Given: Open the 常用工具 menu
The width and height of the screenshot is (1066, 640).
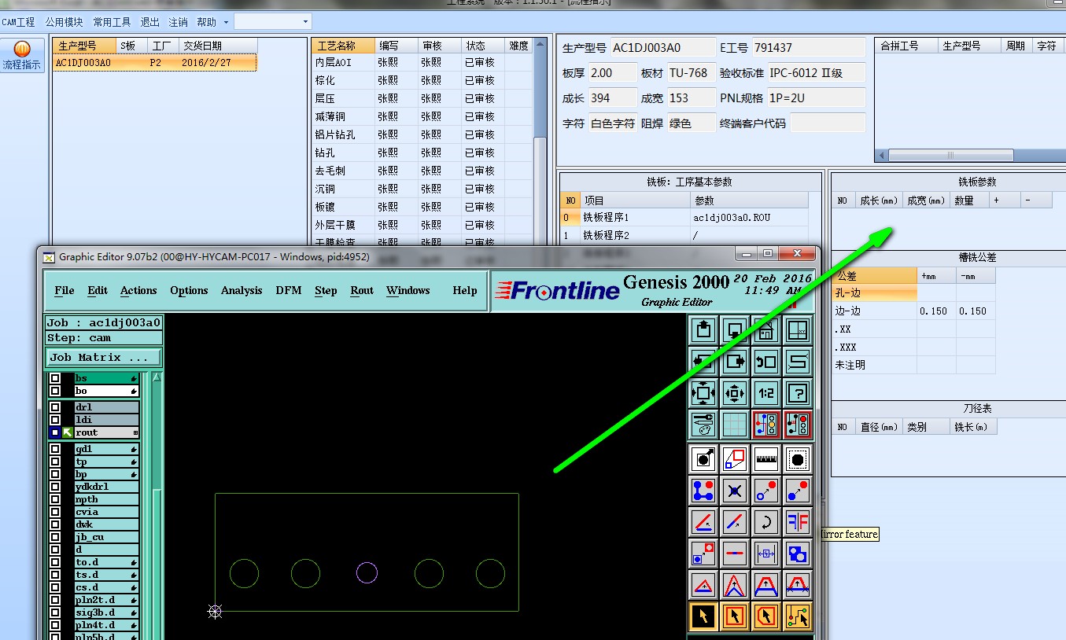Looking at the screenshot, I should 112,22.
